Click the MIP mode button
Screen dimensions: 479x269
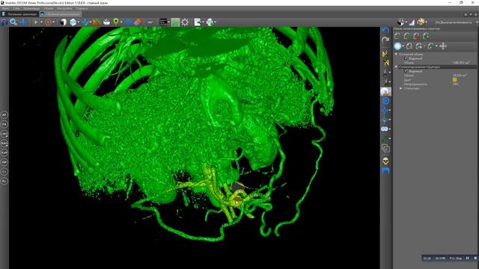point(150,22)
